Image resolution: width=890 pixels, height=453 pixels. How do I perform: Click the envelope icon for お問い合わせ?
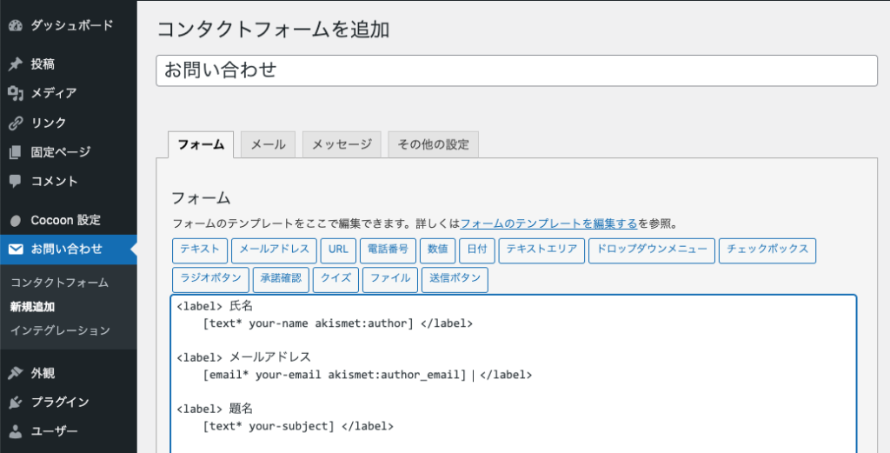click(16, 250)
